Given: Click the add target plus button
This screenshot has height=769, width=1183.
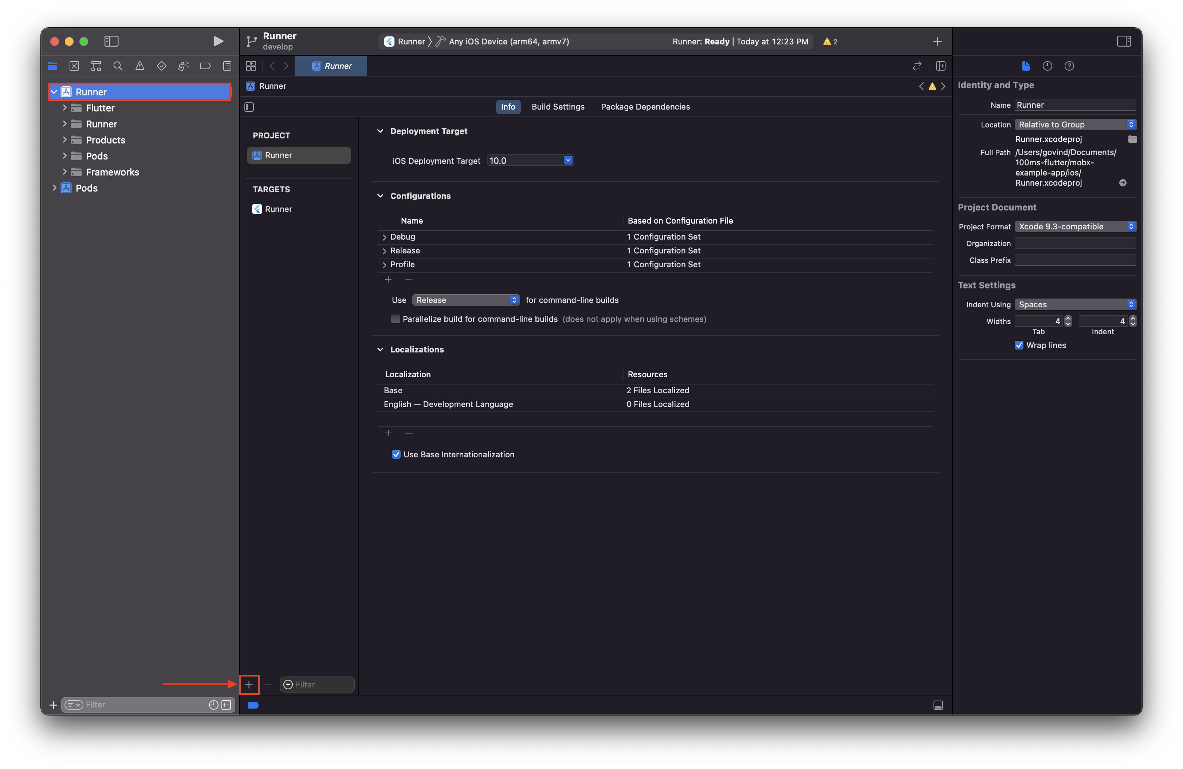Looking at the screenshot, I should tap(249, 685).
